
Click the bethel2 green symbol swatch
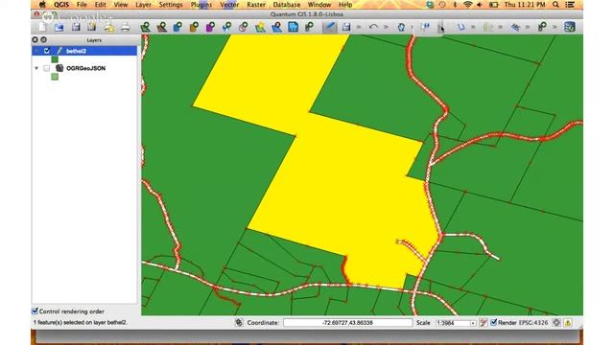tap(55, 59)
